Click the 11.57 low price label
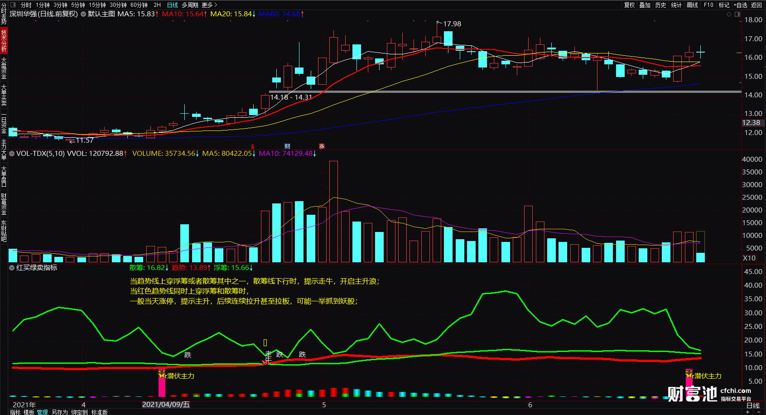This screenshot has height=415, width=766. click(x=84, y=140)
